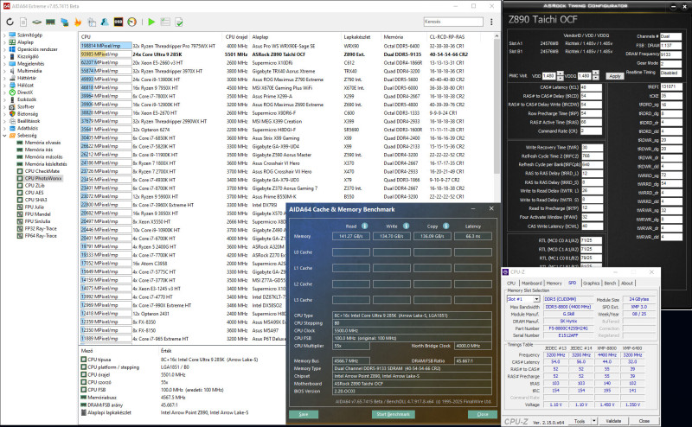This screenshot has width=692, height=427.
Task: Open Tools dropdown arrow in CPU-Z
Action: click(x=594, y=421)
